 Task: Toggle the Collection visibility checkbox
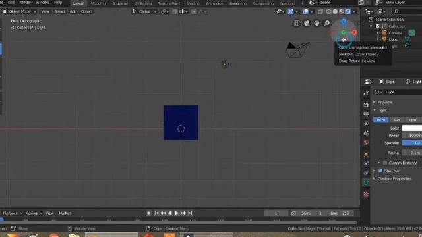(378, 26)
